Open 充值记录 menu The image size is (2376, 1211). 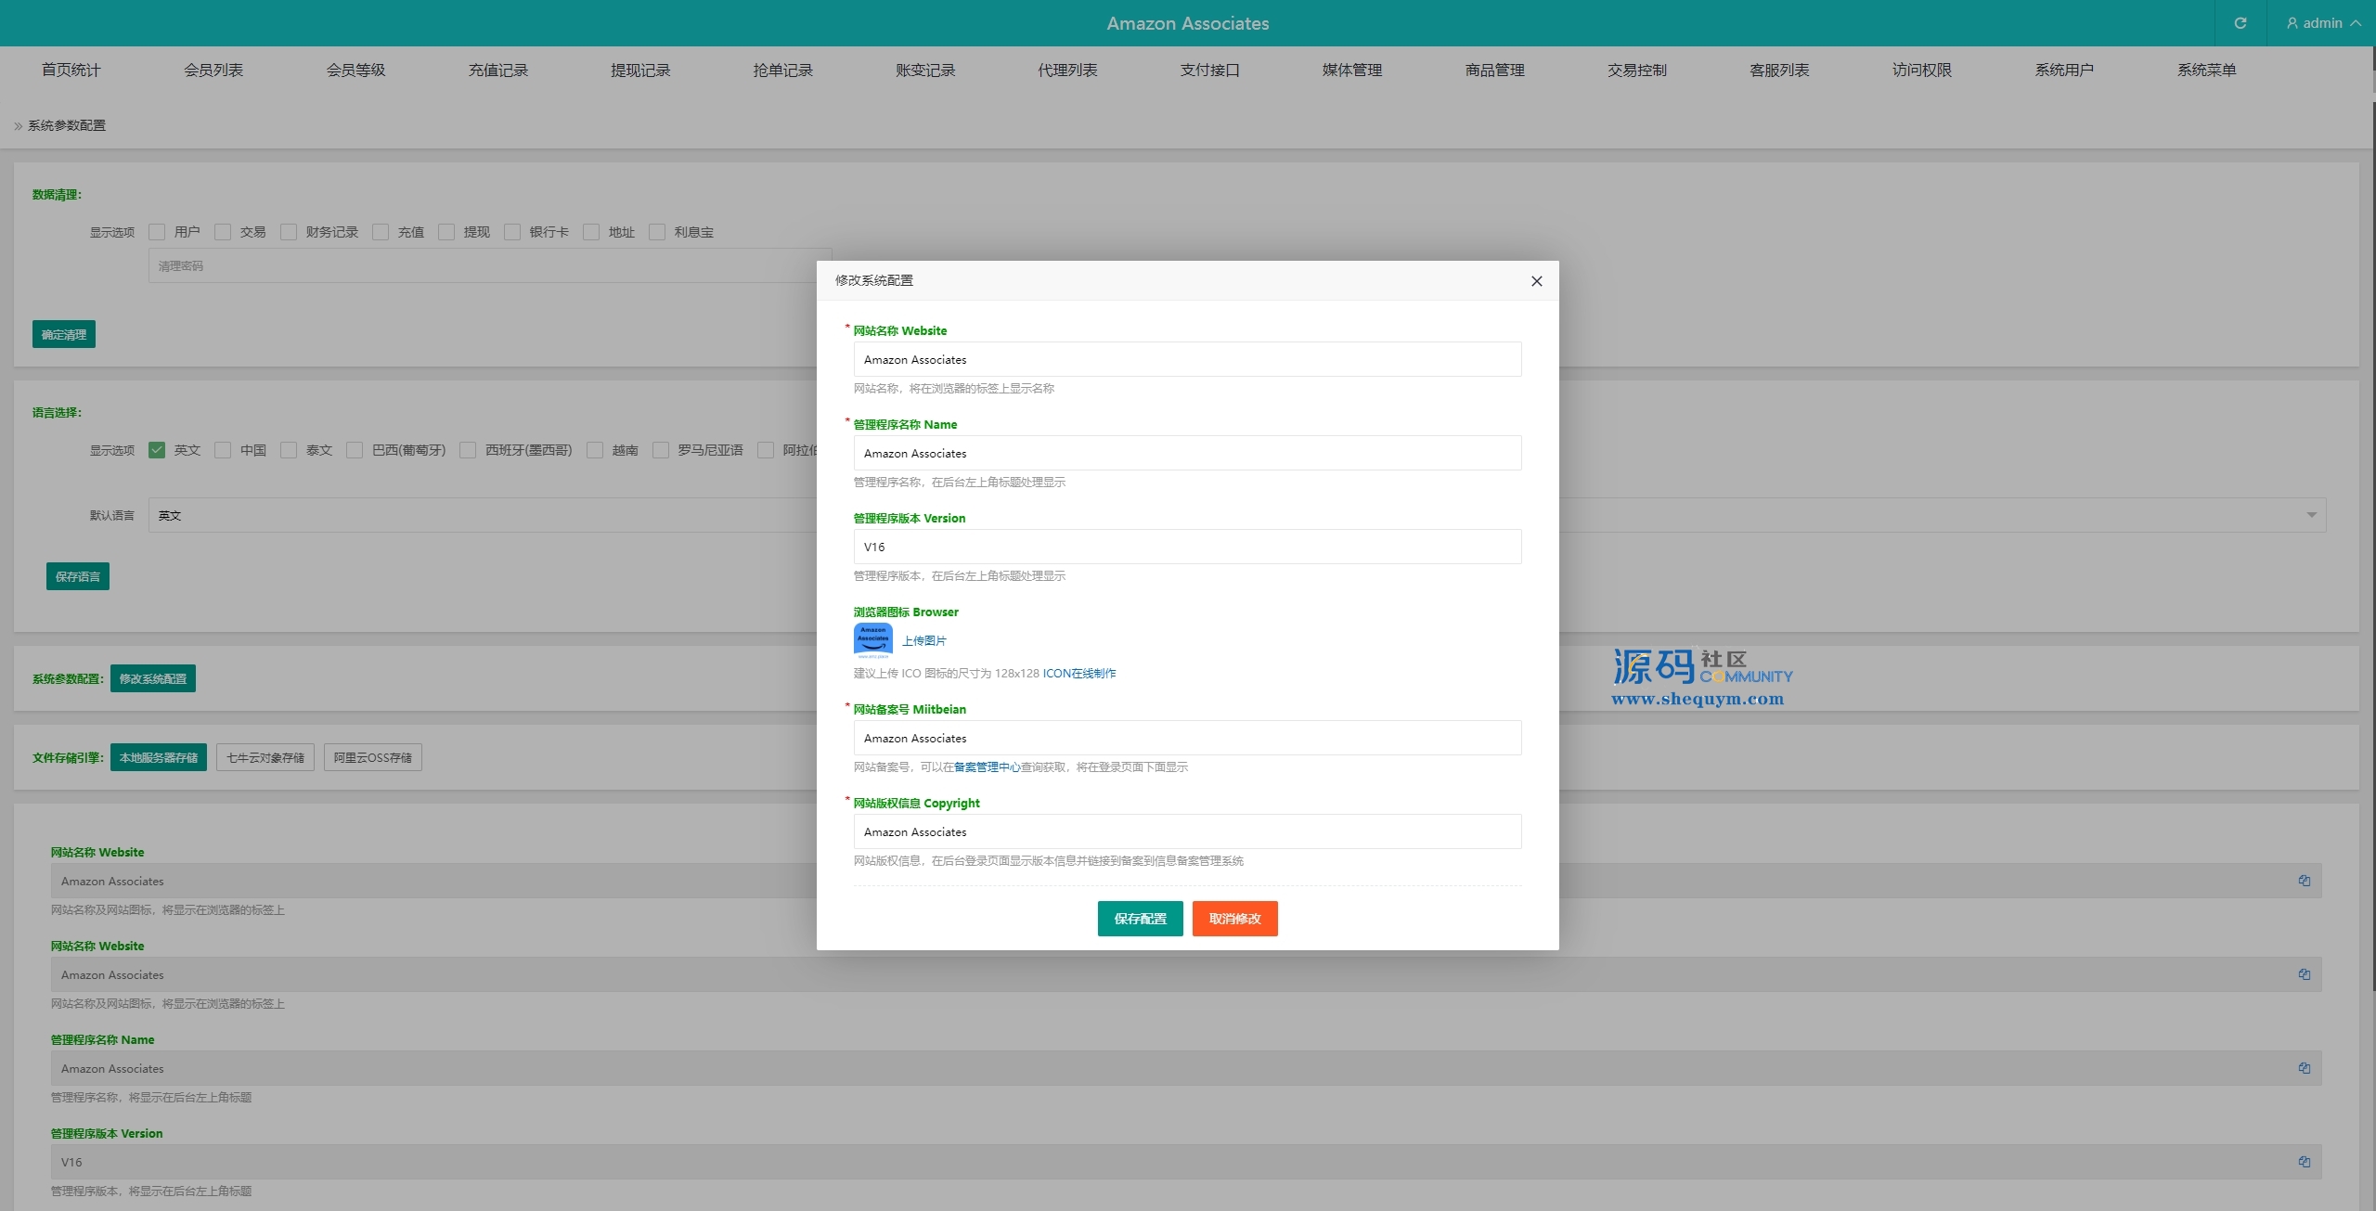click(x=498, y=71)
